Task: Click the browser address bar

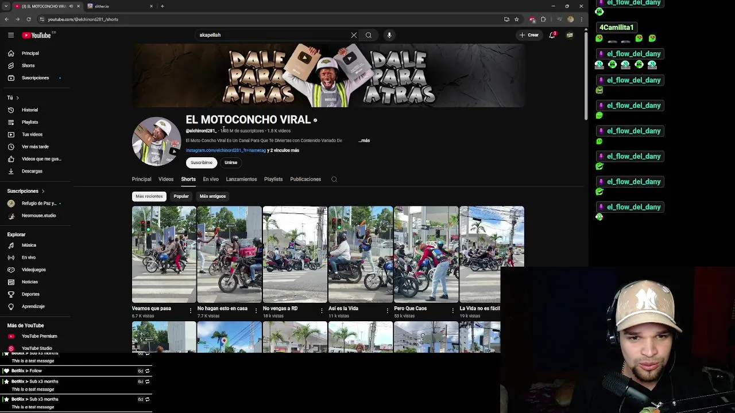Action: [270, 19]
